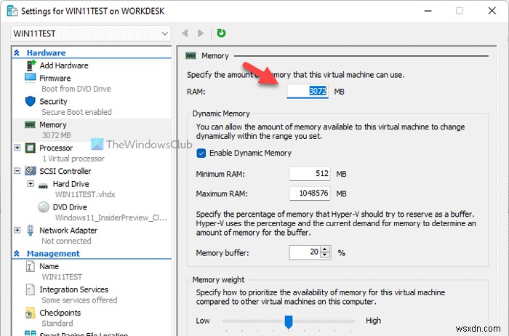This screenshot has width=509, height=336.
Task: Collapse the Management section chevron
Action: pos(17,254)
